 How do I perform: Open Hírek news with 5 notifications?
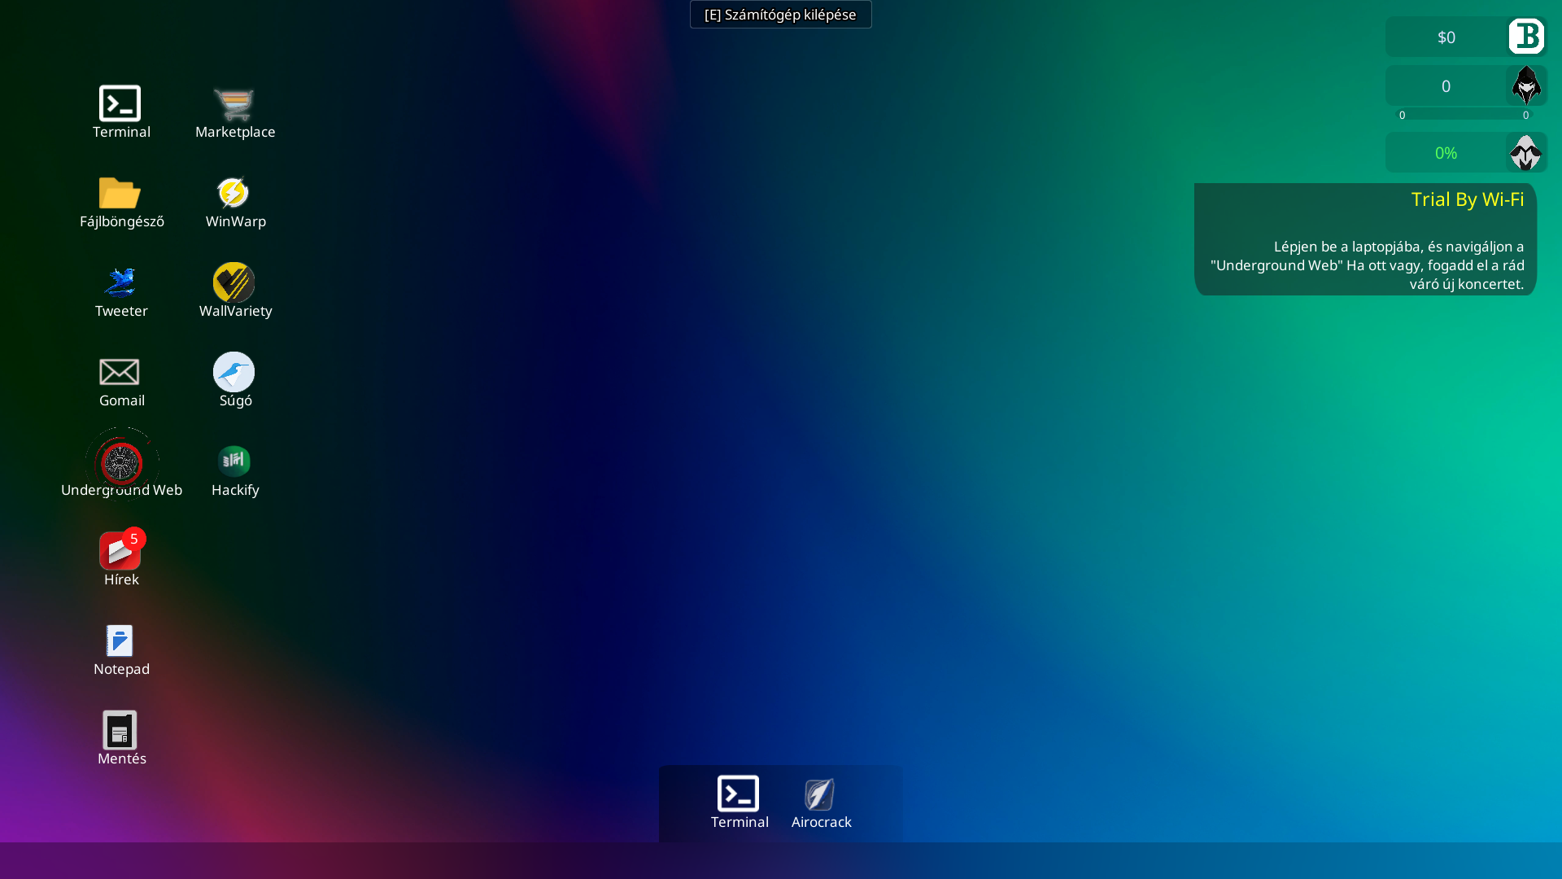tap(120, 552)
